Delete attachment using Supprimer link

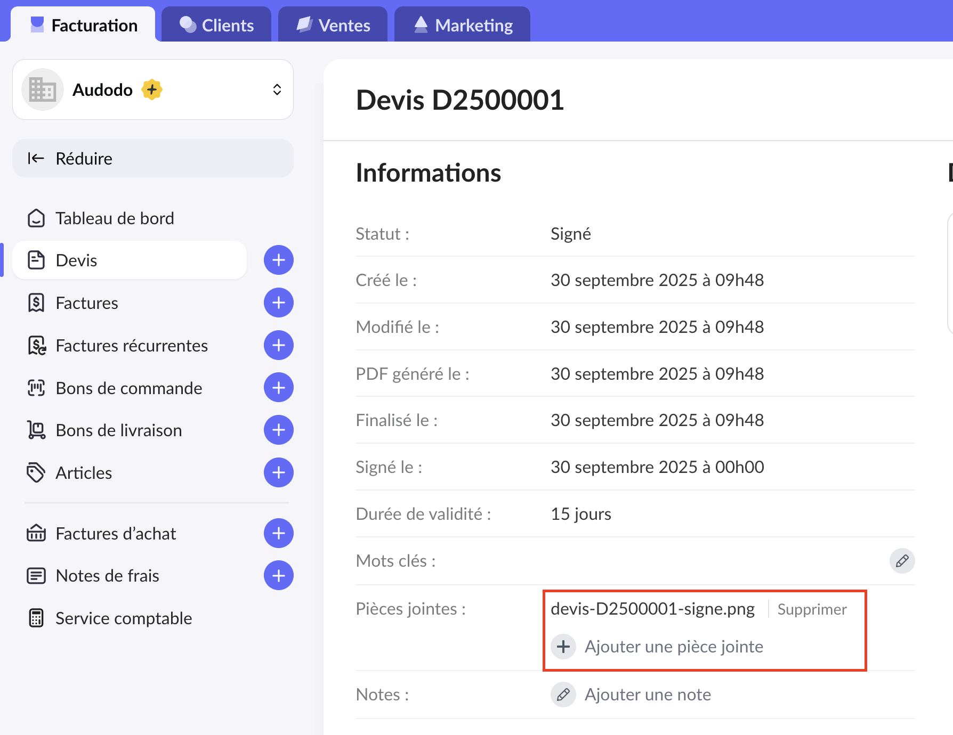pos(812,609)
